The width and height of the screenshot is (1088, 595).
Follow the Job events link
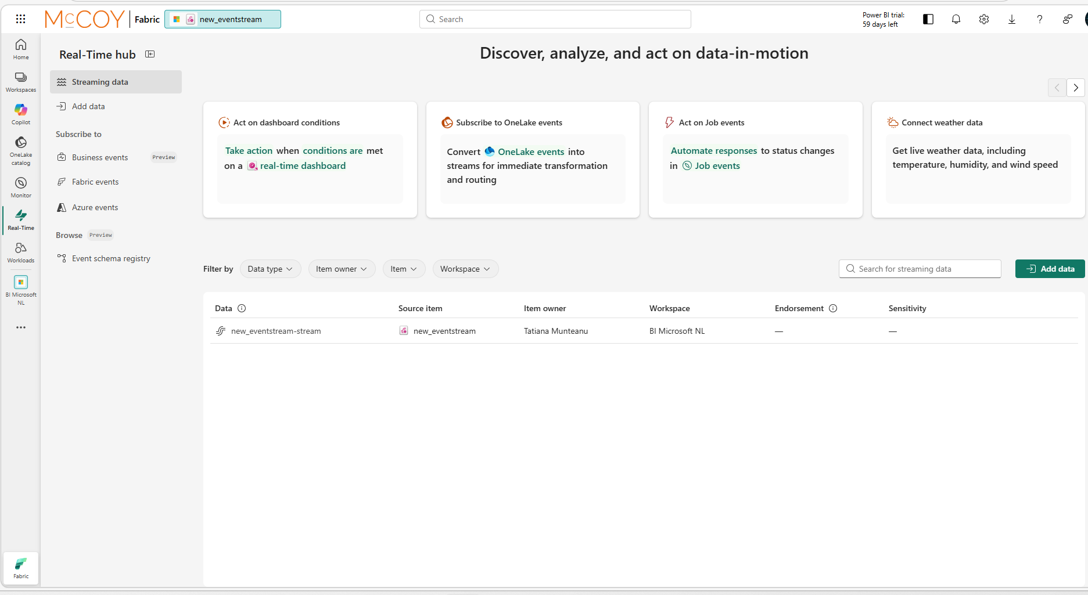coord(717,165)
